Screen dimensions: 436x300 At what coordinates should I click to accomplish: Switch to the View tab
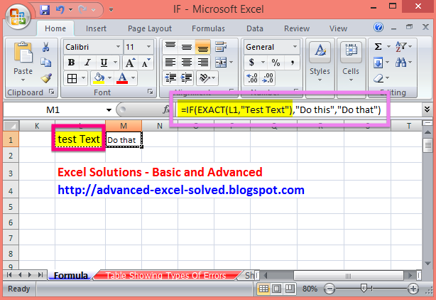(x=338, y=28)
